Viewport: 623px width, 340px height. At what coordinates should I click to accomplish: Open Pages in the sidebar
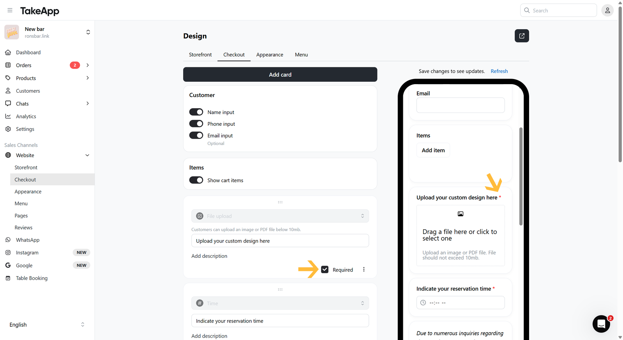(x=21, y=216)
